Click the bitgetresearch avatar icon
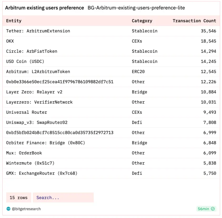Screen dimensions: 222x218 (x=8, y=209)
